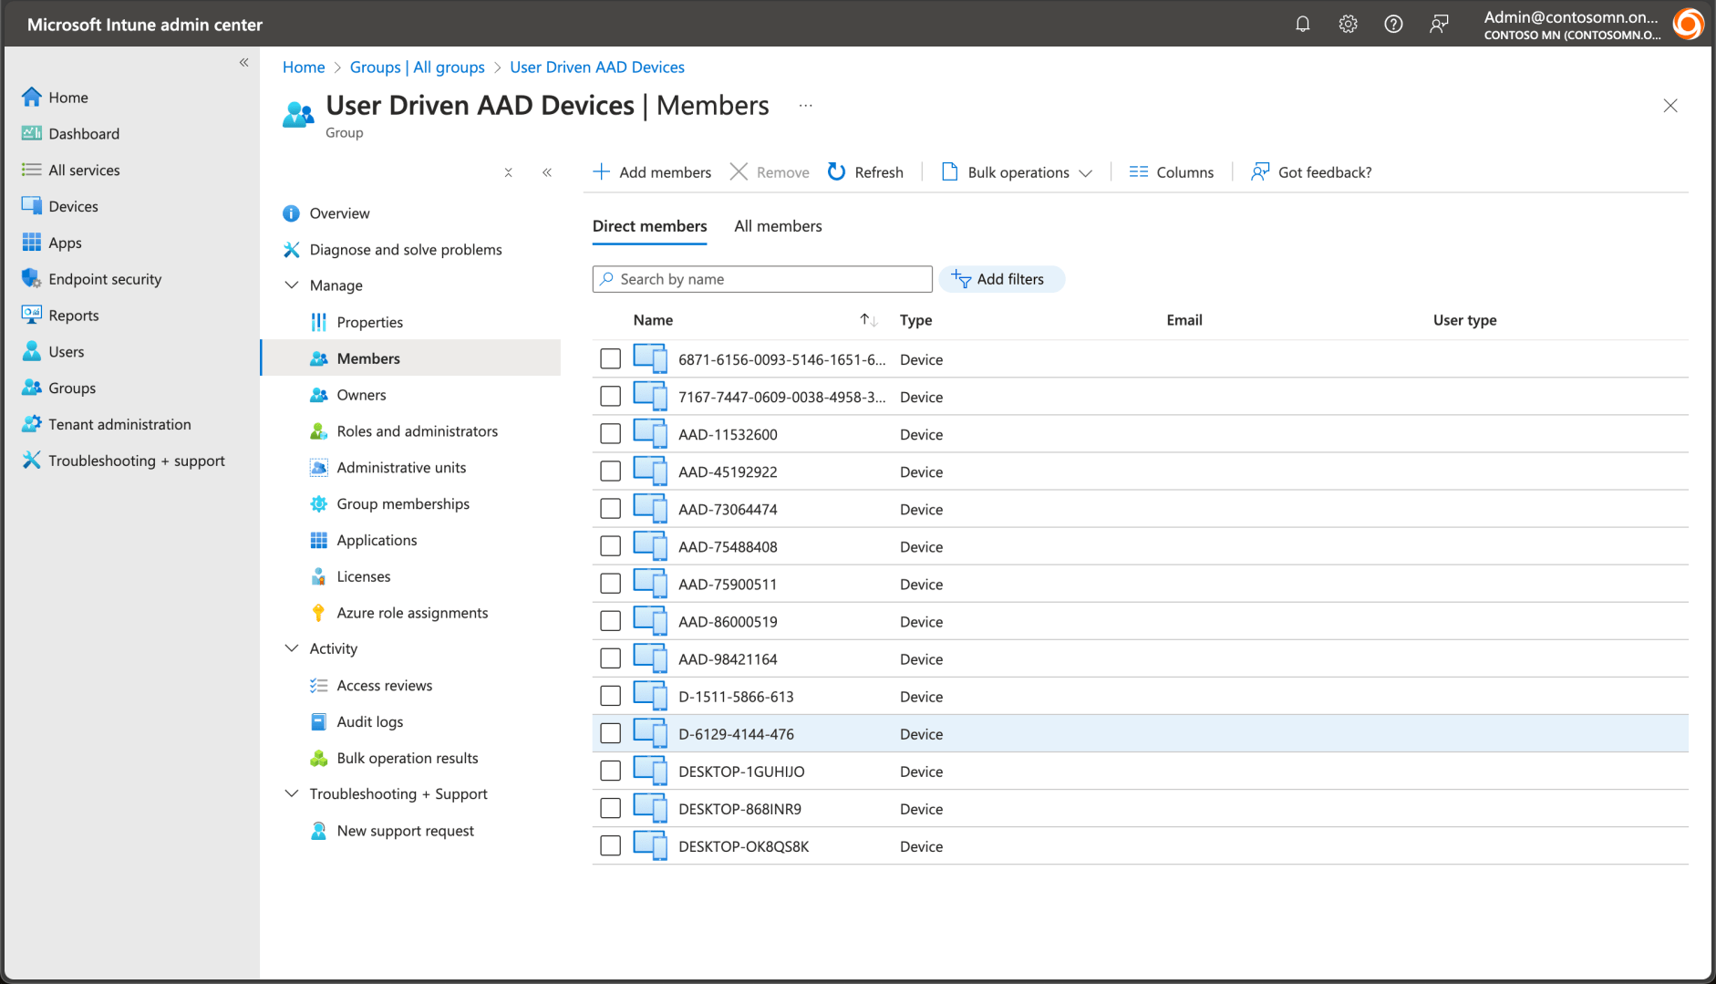Open the Bulk operations dropdown

(x=1017, y=172)
